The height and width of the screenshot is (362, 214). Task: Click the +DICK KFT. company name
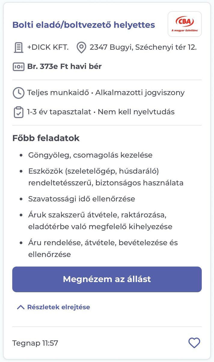48,47
